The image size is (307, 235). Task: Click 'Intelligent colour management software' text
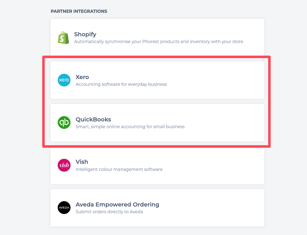click(119, 169)
